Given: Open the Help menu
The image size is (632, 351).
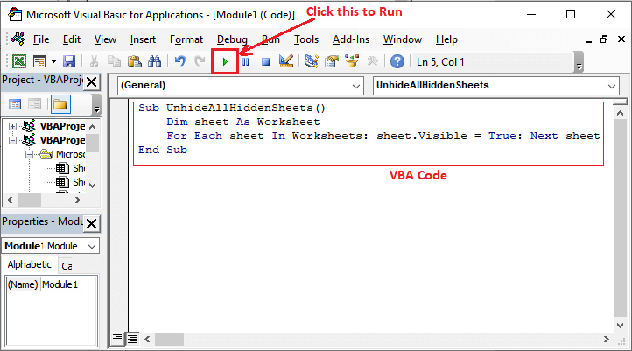Looking at the screenshot, I should 446,39.
